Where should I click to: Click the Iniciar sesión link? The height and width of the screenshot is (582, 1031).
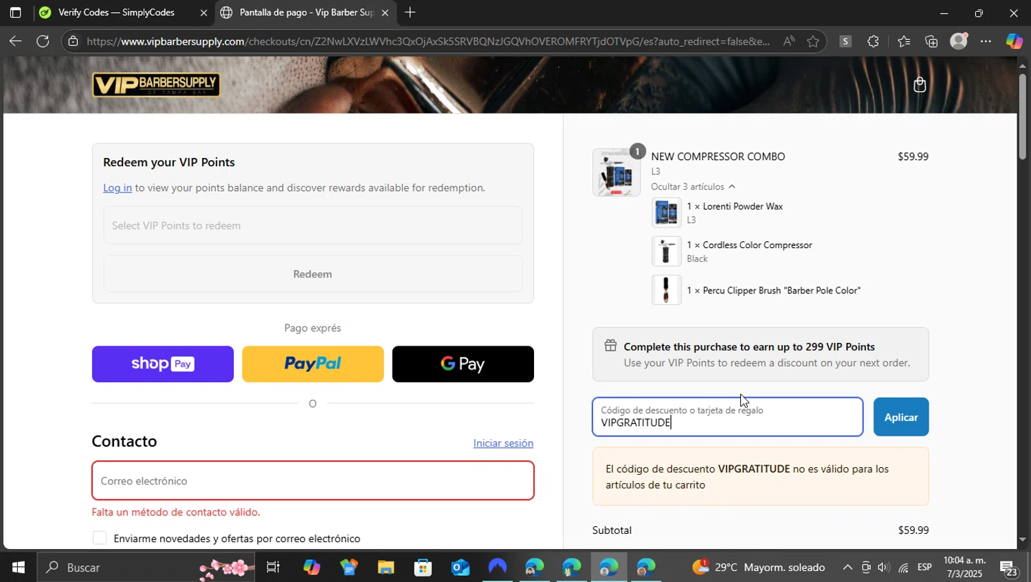[503, 443]
